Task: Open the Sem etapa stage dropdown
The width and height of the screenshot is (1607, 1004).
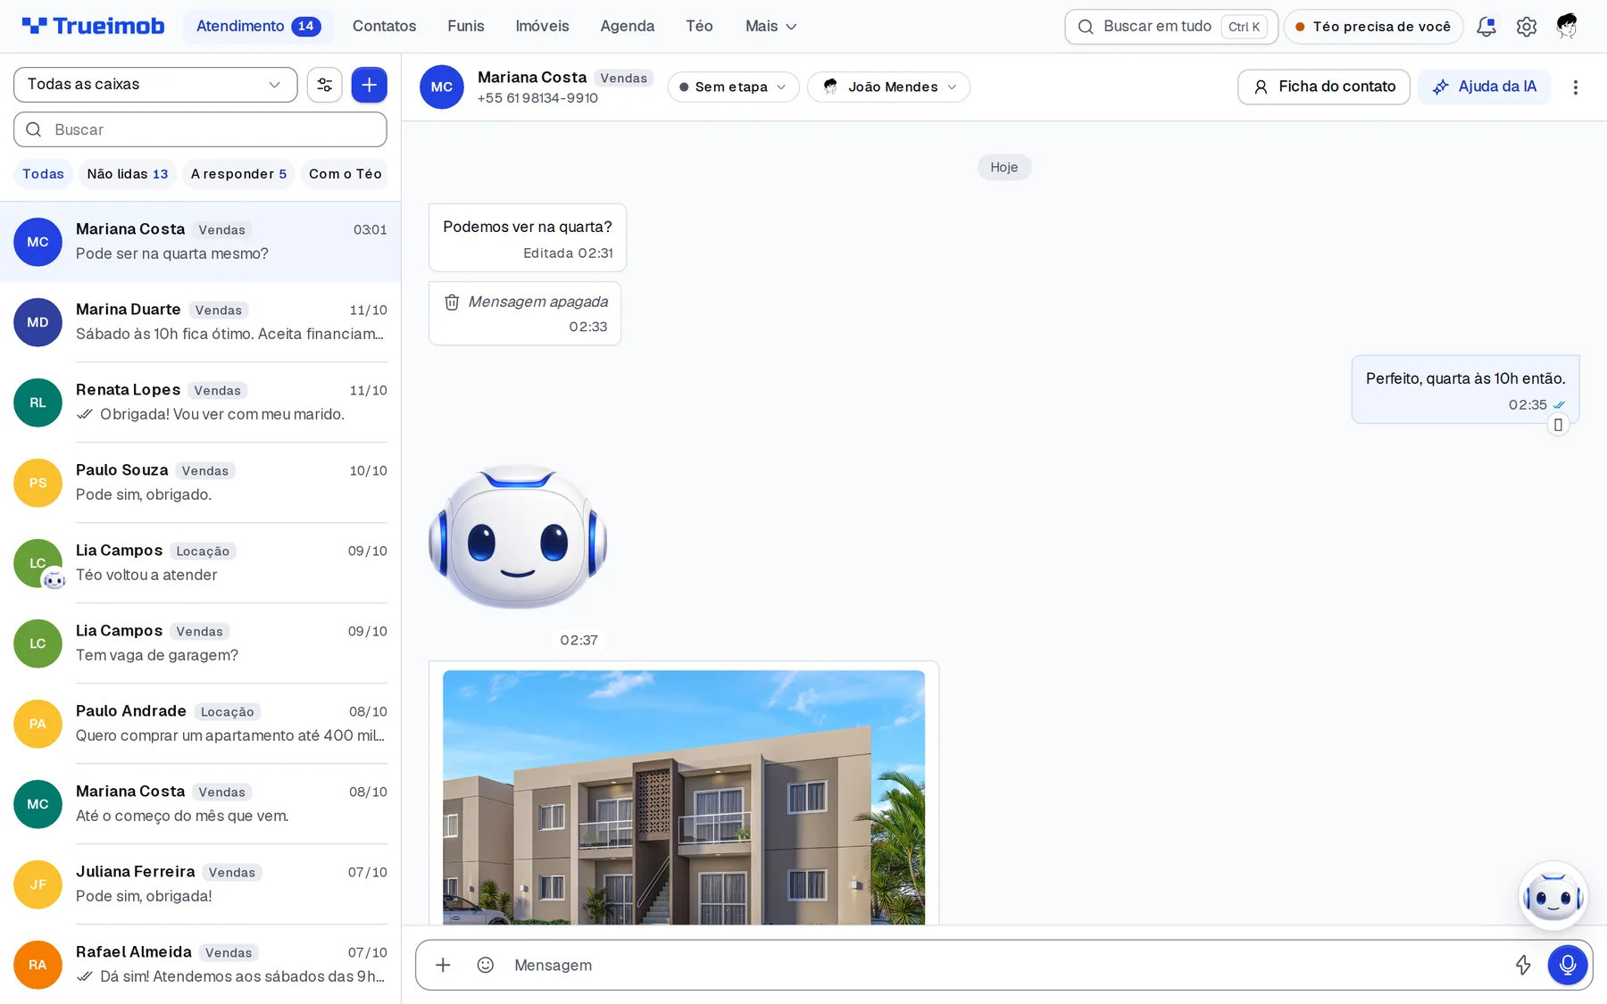Action: pos(733,87)
